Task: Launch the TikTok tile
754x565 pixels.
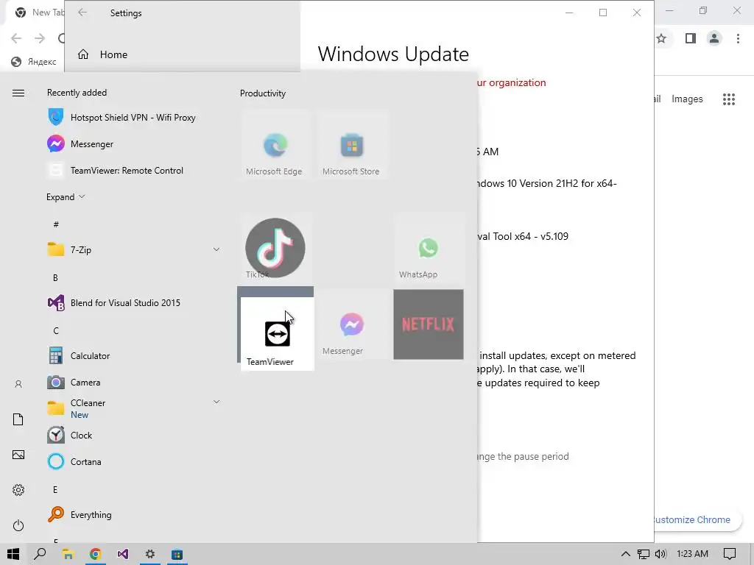Action: 275,248
